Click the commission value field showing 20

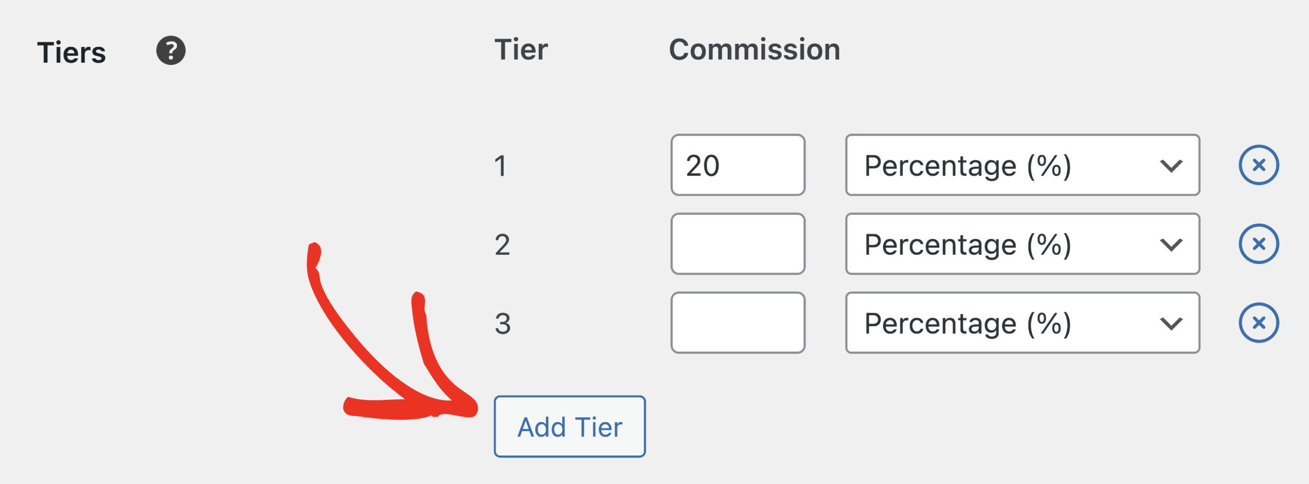(738, 164)
